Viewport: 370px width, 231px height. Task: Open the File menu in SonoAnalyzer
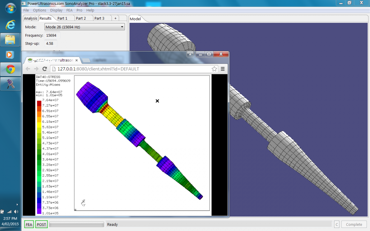(x=26, y=10)
